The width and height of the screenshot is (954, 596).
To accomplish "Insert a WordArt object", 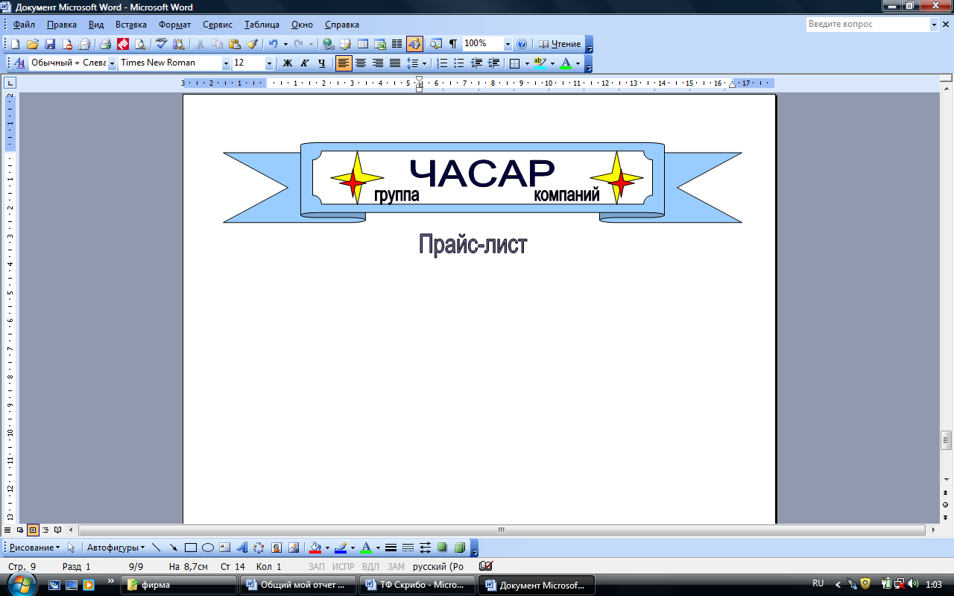I will tap(242, 548).
